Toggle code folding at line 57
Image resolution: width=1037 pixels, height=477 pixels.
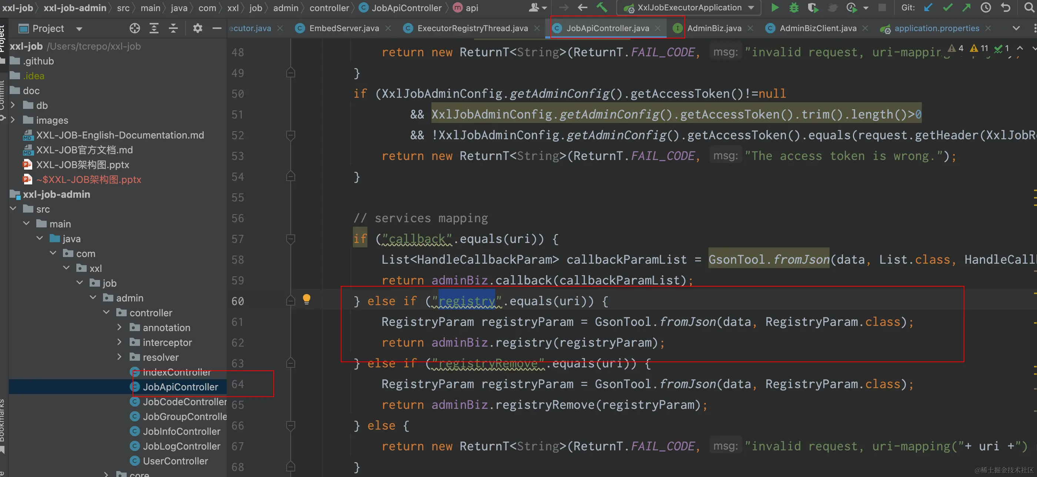[291, 239]
